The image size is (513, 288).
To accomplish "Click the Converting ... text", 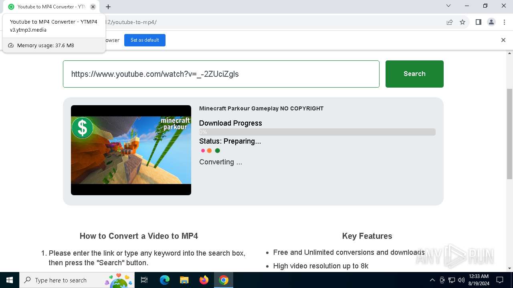I will [x=221, y=162].
